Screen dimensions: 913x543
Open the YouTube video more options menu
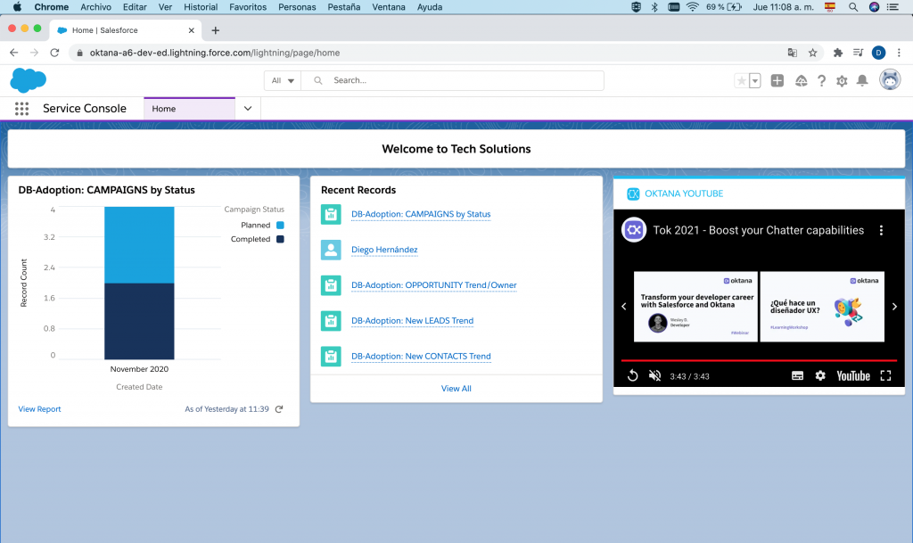(881, 230)
